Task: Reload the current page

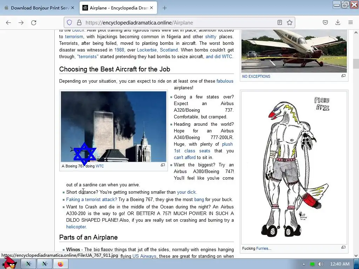Action: click(34, 23)
